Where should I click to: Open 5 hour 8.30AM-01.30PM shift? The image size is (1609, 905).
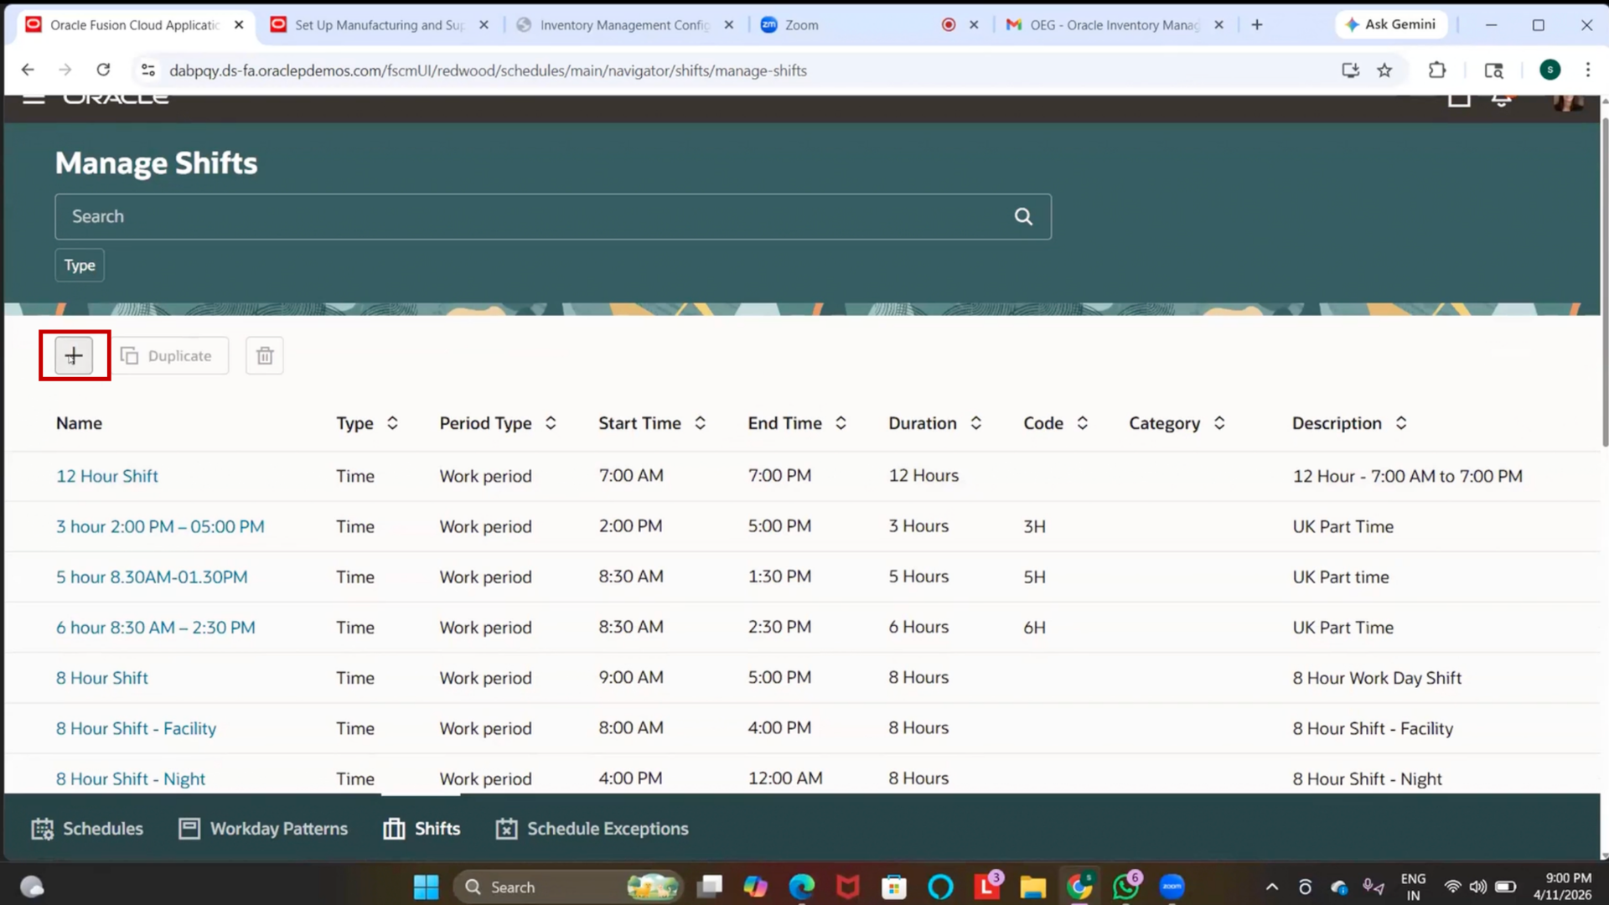[x=152, y=577]
